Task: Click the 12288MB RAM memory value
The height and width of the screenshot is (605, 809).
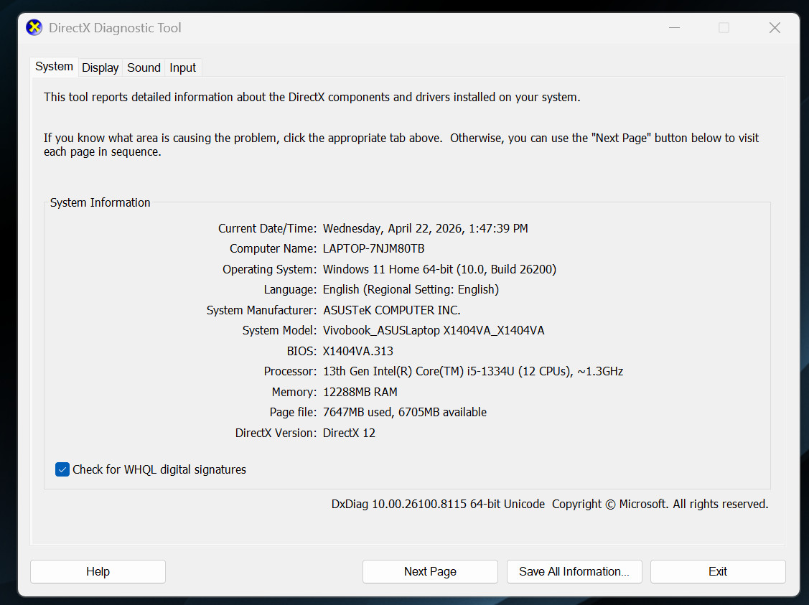Action: tap(360, 392)
